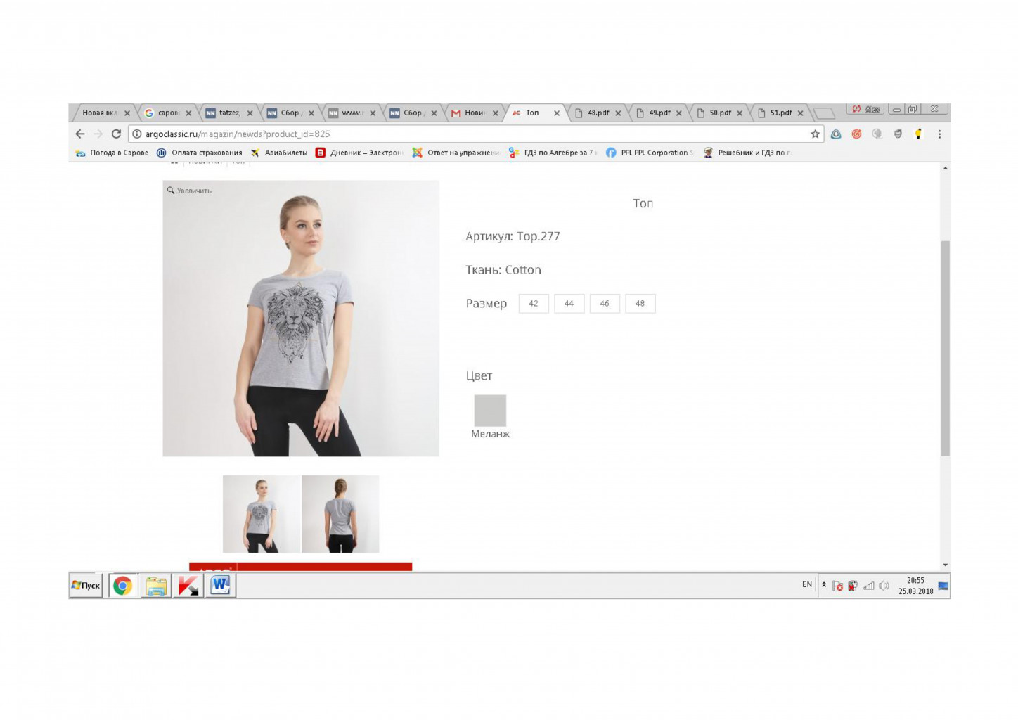Close the Топ tab

click(557, 113)
